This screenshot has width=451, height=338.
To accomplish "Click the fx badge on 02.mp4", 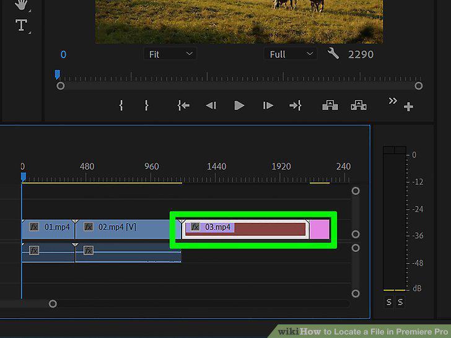I will (89, 227).
